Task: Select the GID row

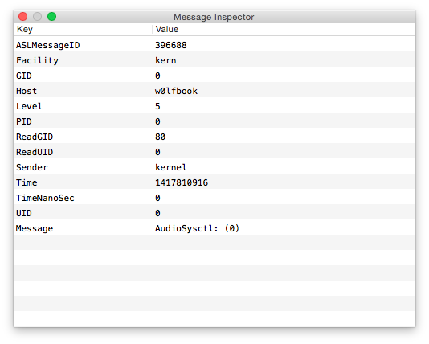Action: pos(214,76)
